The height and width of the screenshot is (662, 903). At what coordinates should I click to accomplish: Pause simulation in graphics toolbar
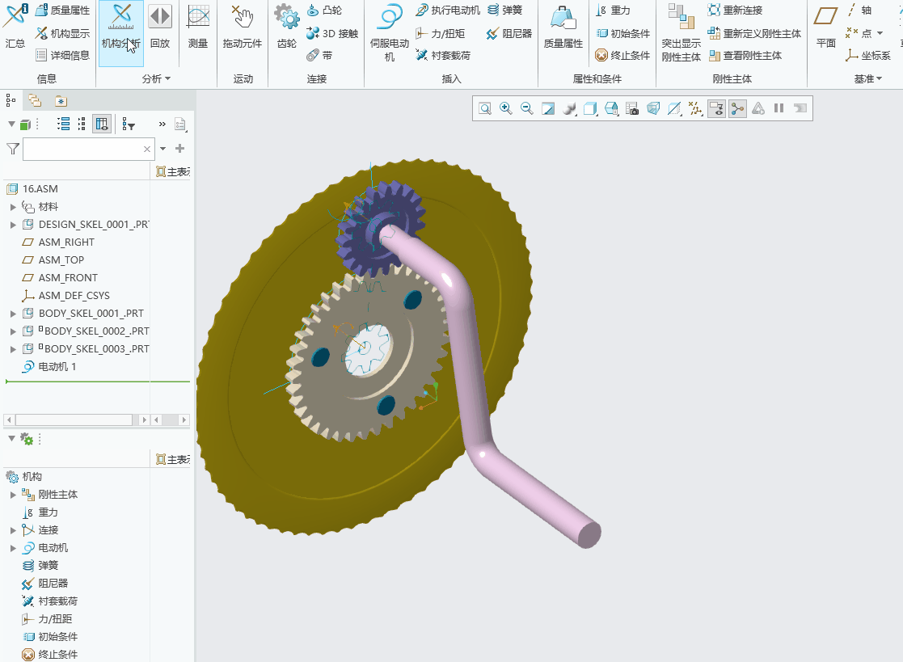pyautogui.click(x=779, y=108)
